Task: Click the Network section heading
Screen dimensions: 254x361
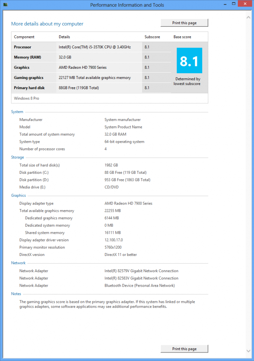Action: click(x=18, y=263)
